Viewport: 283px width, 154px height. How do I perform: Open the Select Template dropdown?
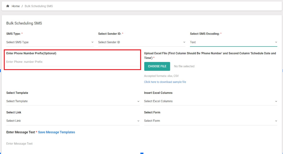click(x=73, y=101)
